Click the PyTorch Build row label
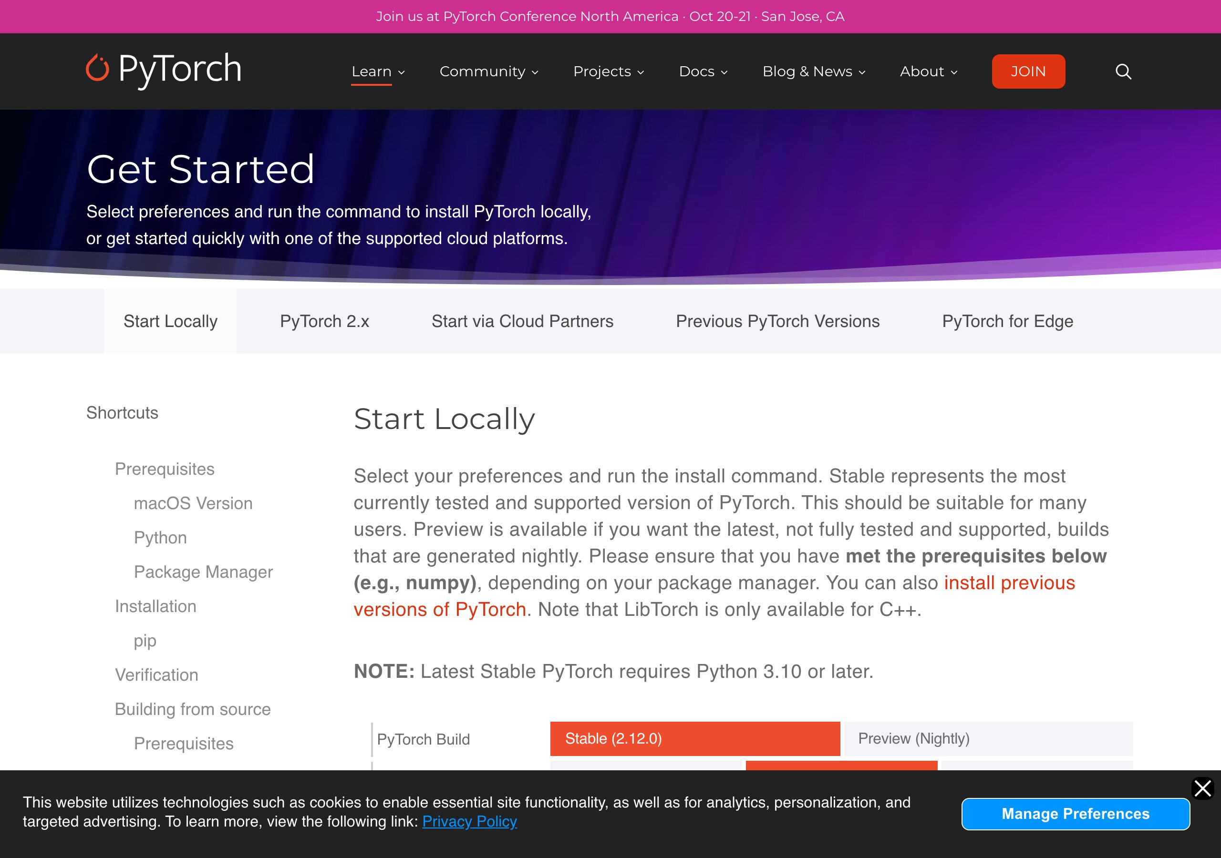Screen dimensions: 1221x858 (424, 739)
